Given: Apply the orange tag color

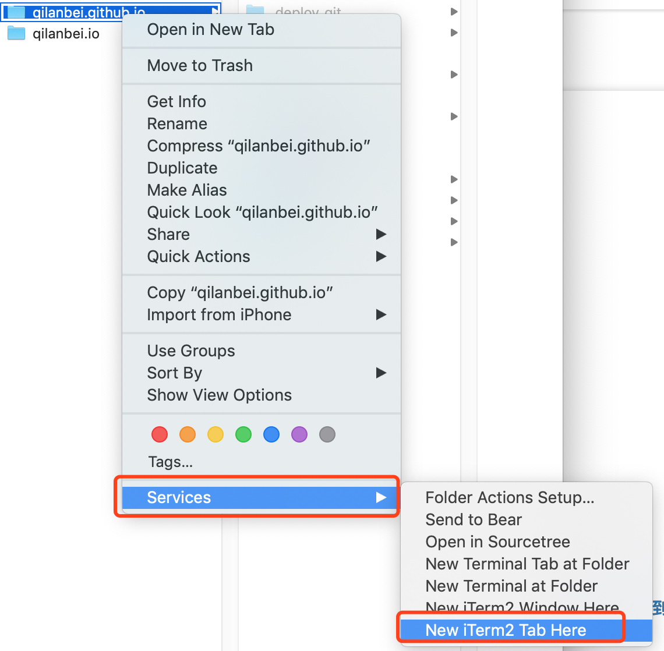Looking at the screenshot, I should click(x=188, y=434).
